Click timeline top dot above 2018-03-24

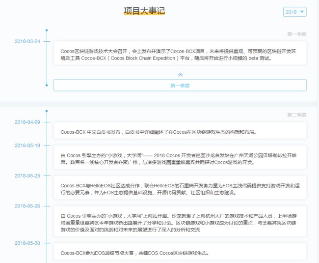47,30
